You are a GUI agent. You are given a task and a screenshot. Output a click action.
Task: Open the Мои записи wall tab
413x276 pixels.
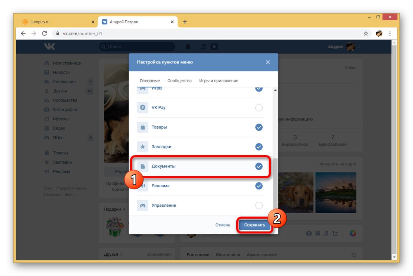[228, 255]
